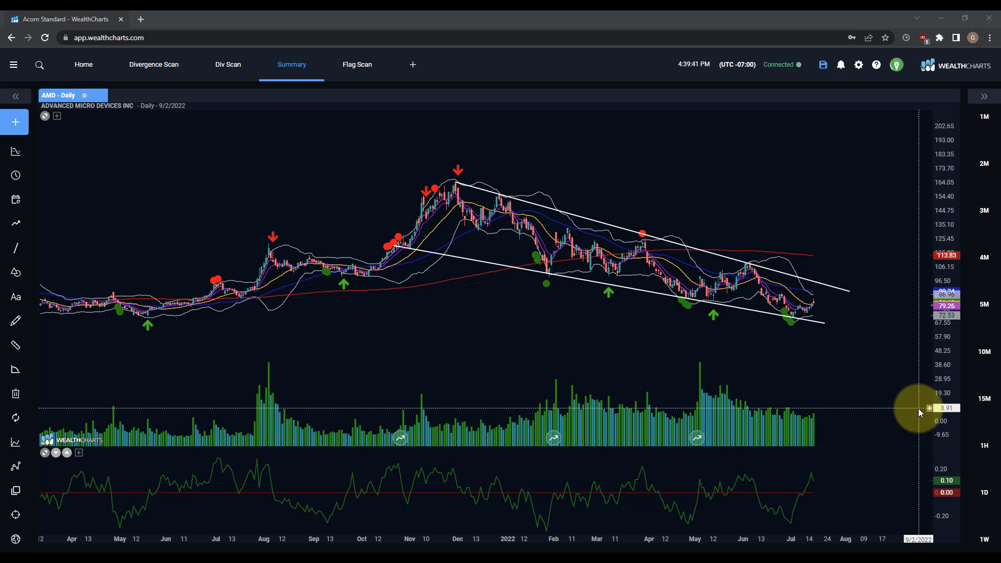Switch to the Home tab
Image resolution: width=1001 pixels, height=563 pixels.
[83, 65]
